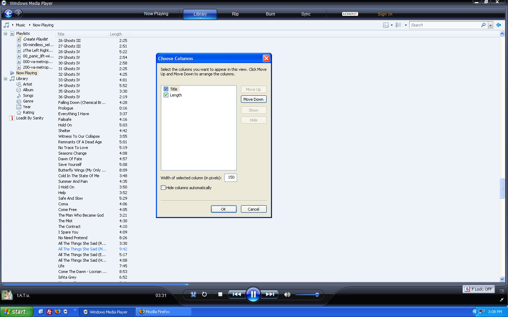508x317 pixels.
Task: Pause the current song
Action: [253, 294]
